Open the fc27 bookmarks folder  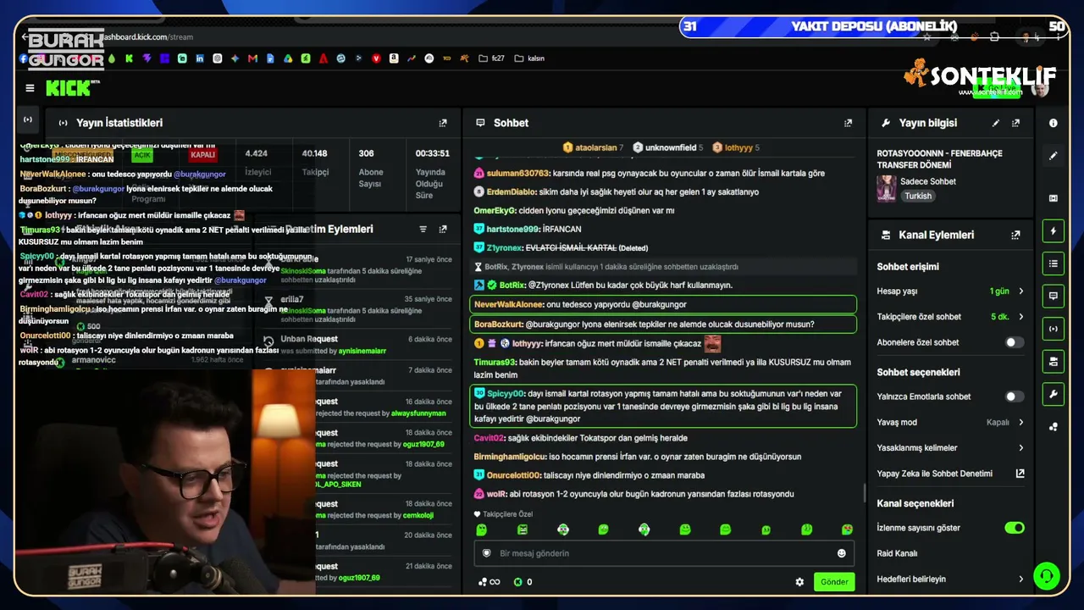(492, 58)
